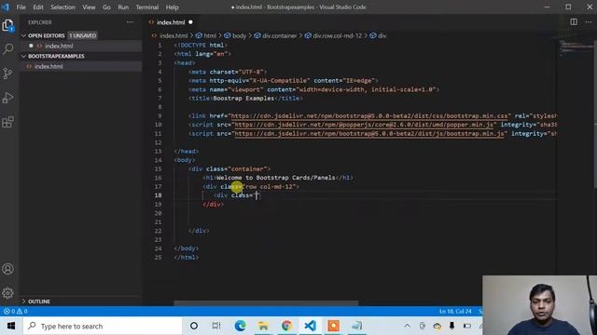Screen dimensions: 597x335
Task: Open the Go menu
Action: 106,7
